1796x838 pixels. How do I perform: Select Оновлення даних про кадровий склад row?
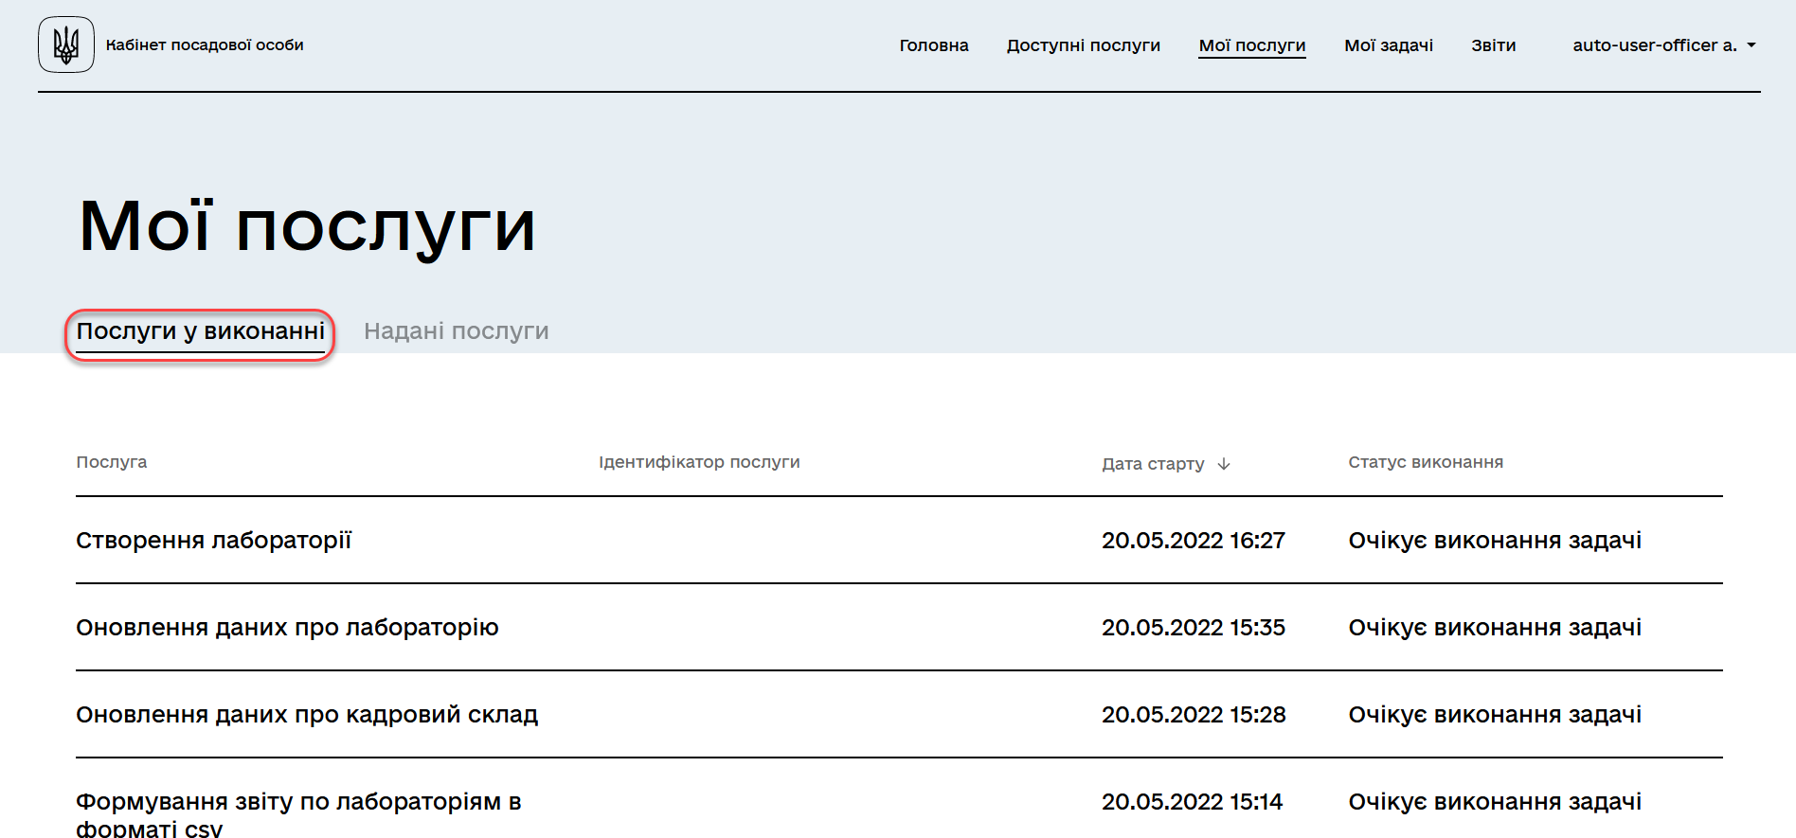tap(899, 715)
